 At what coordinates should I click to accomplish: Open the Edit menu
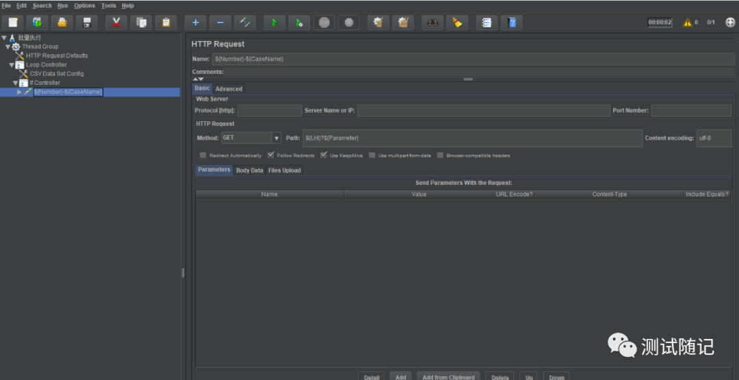tap(22, 5)
